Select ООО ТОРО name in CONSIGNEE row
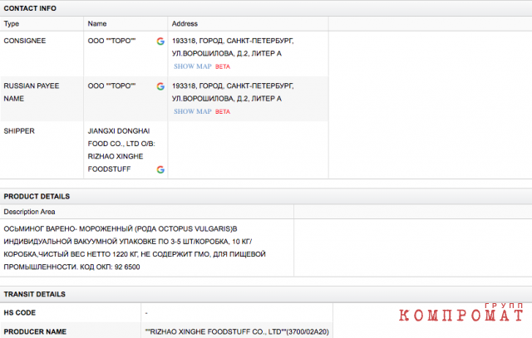Image resolution: width=532 pixels, height=338 pixels. [111, 41]
